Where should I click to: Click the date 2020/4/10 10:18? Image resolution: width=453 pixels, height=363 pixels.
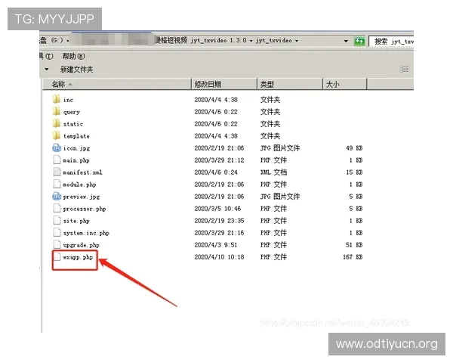click(219, 257)
